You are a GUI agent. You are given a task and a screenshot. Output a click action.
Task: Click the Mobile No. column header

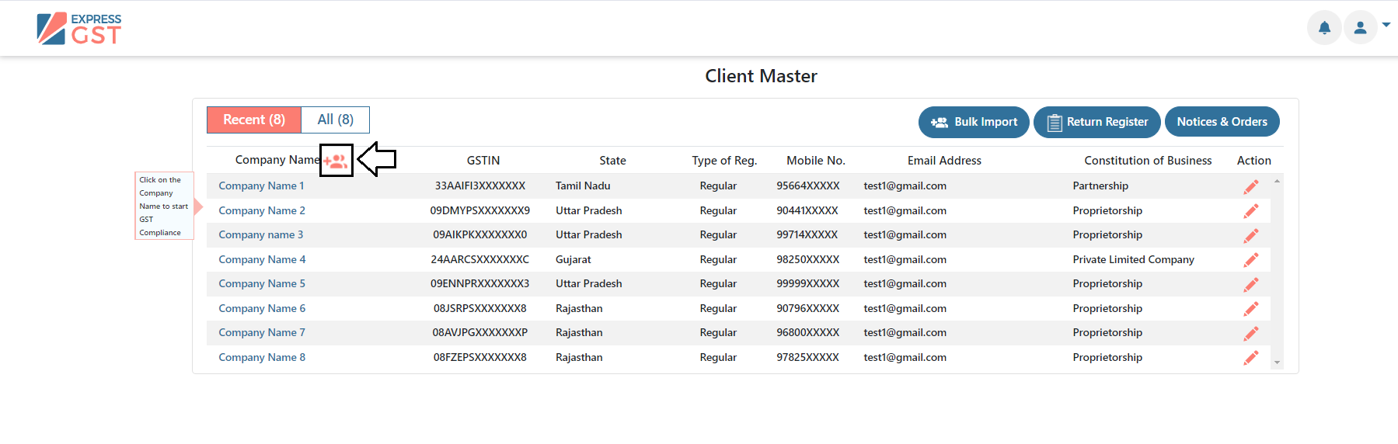[816, 161]
